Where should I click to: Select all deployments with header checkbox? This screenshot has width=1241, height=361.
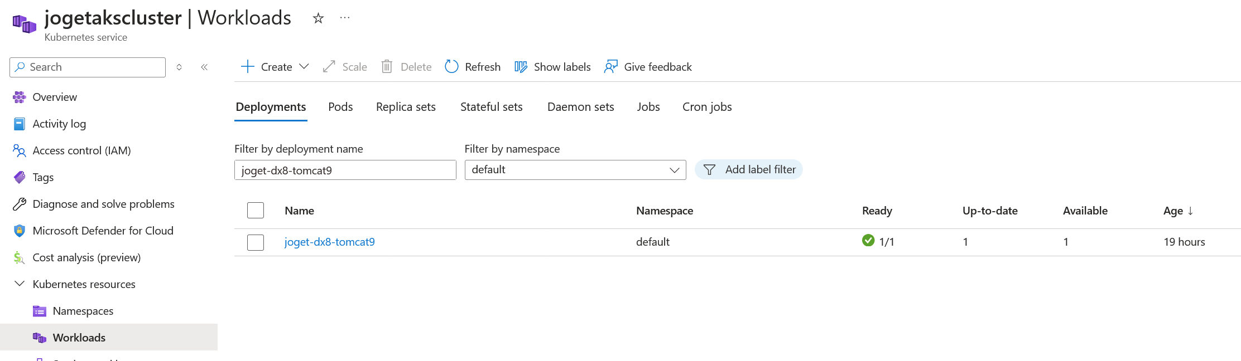point(256,211)
